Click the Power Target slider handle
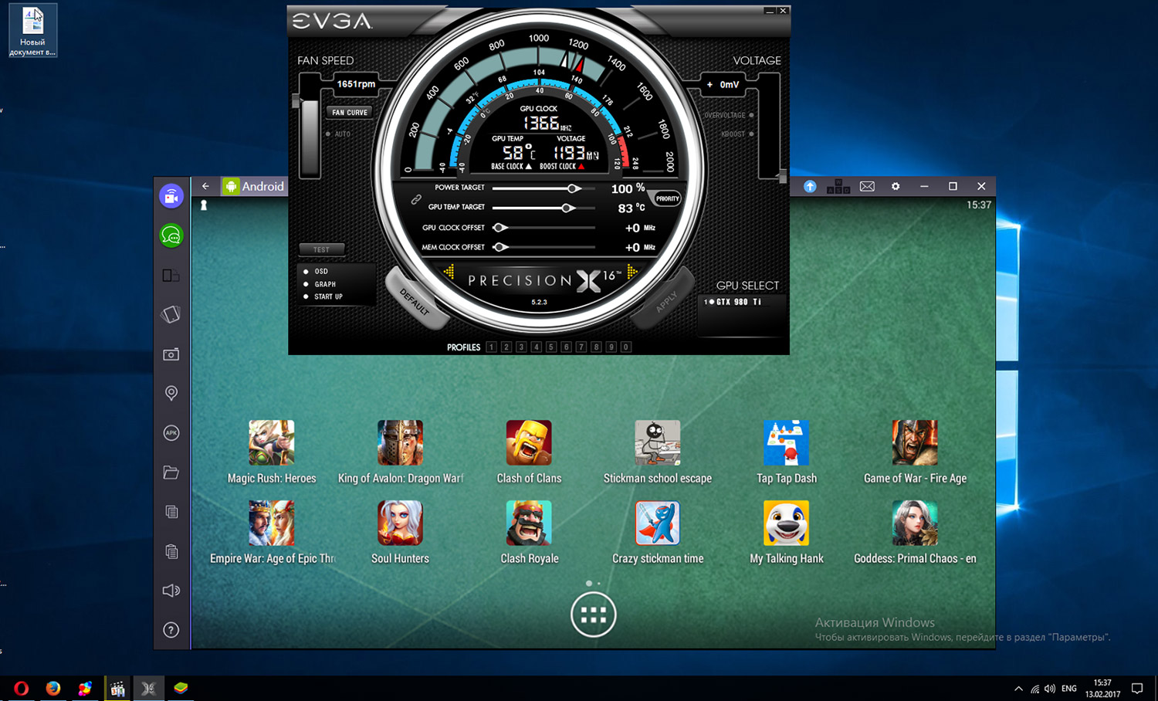Screen dimensions: 1158x701 (x=574, y=188)
